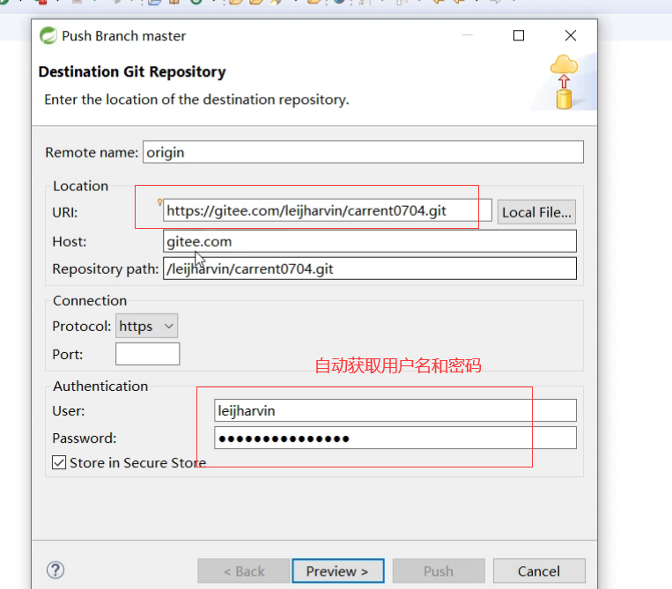Toggle Store in Secure Store checkbox
Screen dimensions: 672x589
(59, 462)
